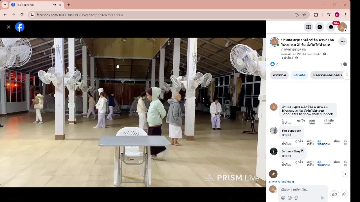
Task: Open the emoji picker in the comment box
Action: 290,198
